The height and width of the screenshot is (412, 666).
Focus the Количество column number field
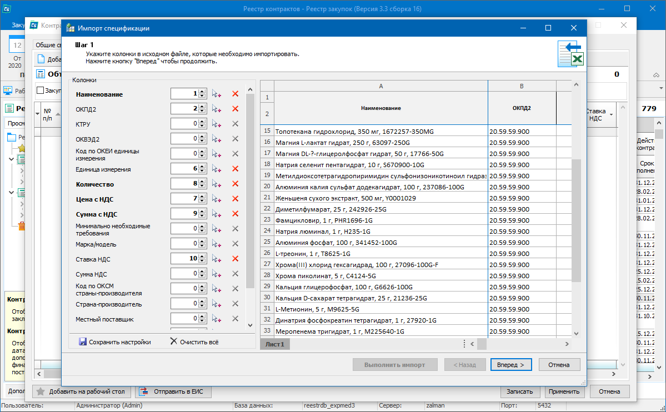click(185, 183)
